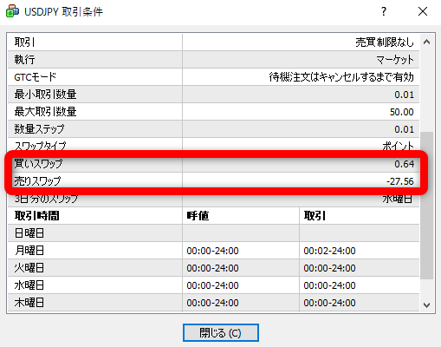Close the dialog with the X button
This screenshot has width=441, height=347.
click(423, 11)
